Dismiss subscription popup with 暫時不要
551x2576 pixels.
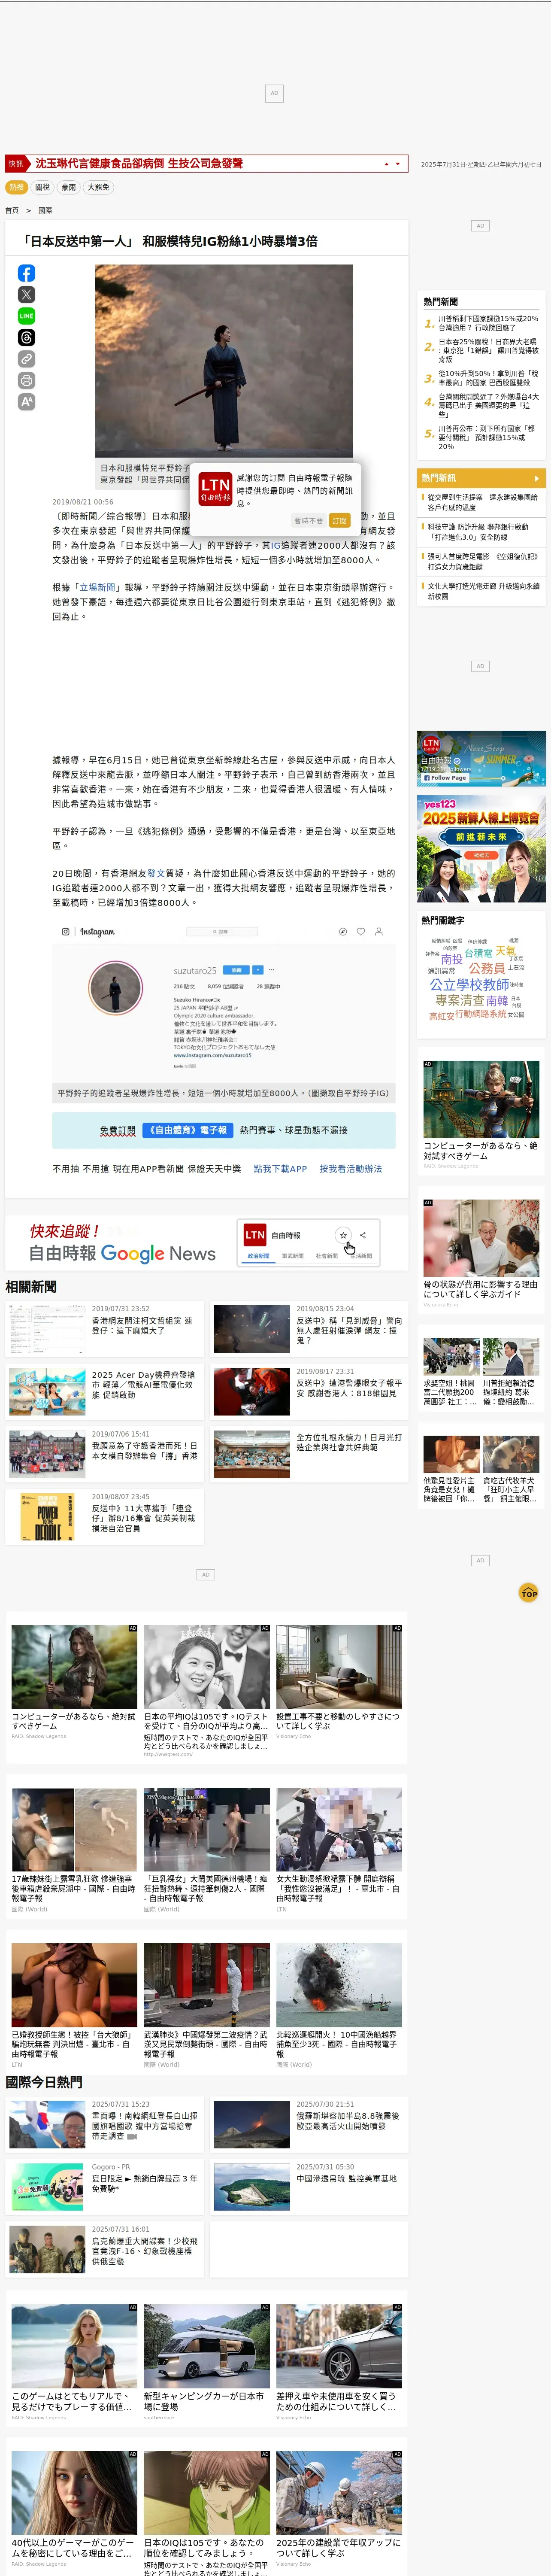308,521
